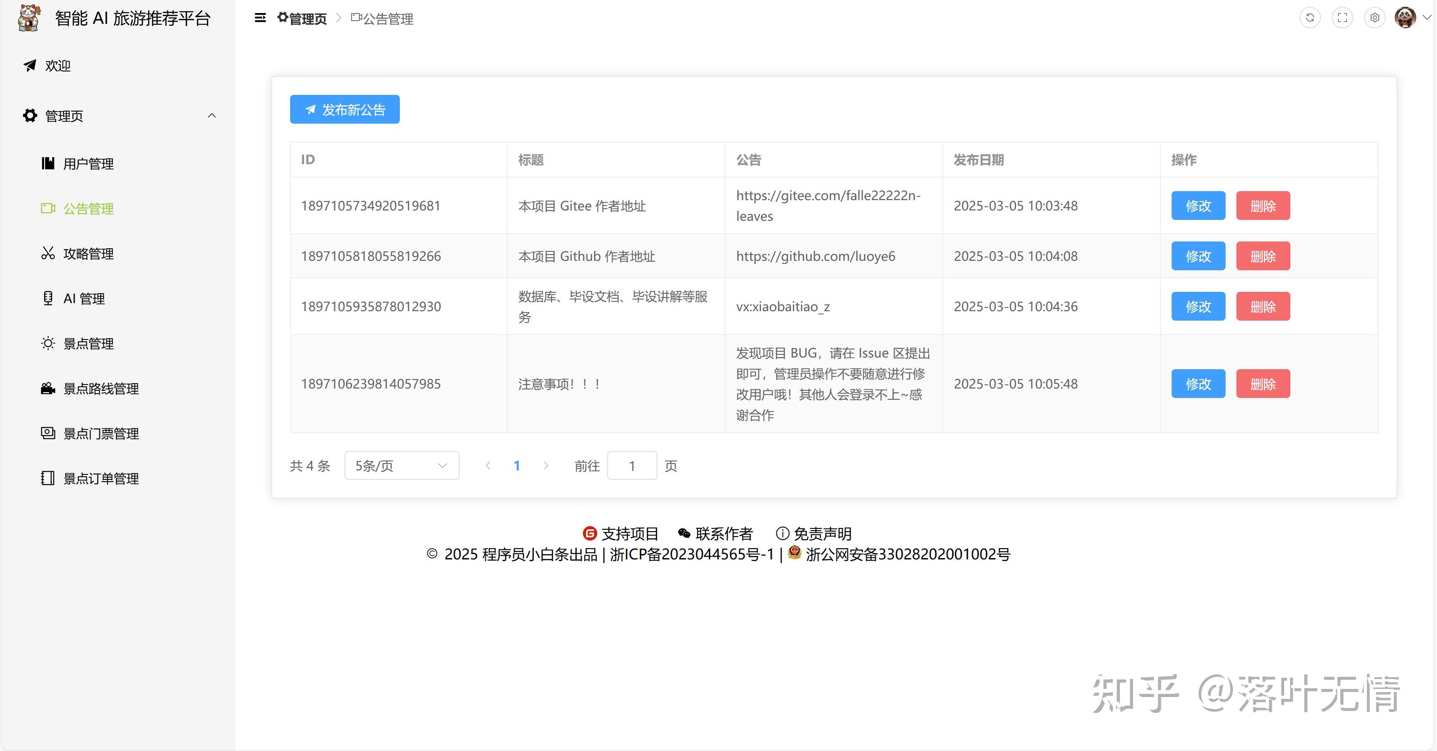Select 景点订单管理 in the sidebar
This screenshot has width=1437, height=751.
tap(101, 478)
